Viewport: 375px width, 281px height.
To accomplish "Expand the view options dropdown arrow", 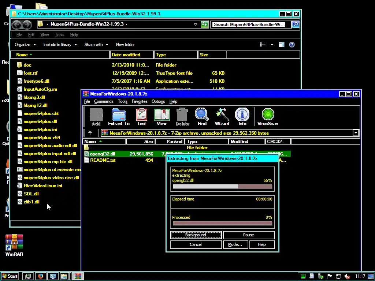I will point(272,45).
